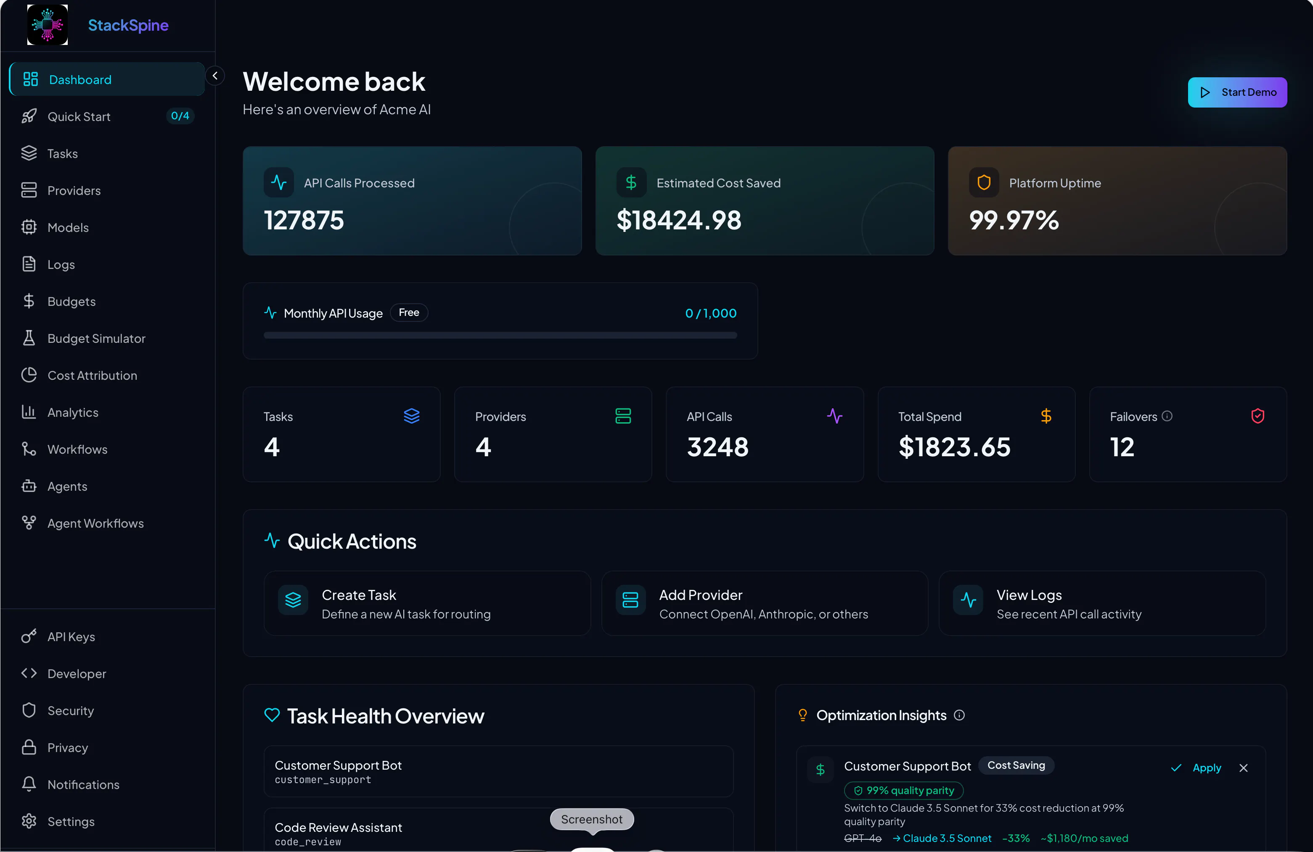Open the Budget Simulator sidebar label
Viewport: 1313px width, 852px height.
(x=97, y=338)
